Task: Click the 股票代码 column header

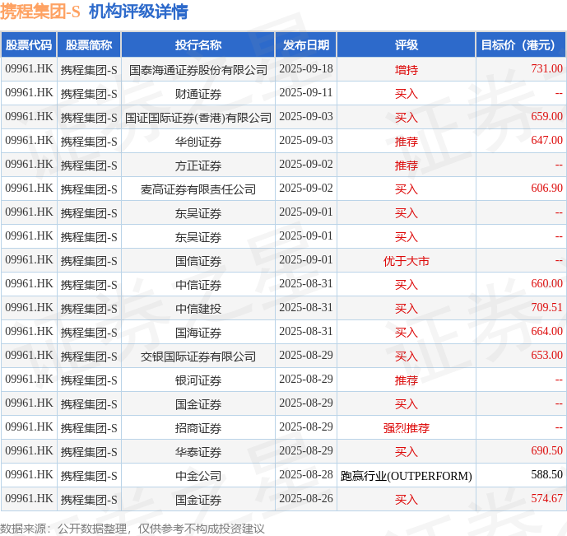Action: coord(29,44)
